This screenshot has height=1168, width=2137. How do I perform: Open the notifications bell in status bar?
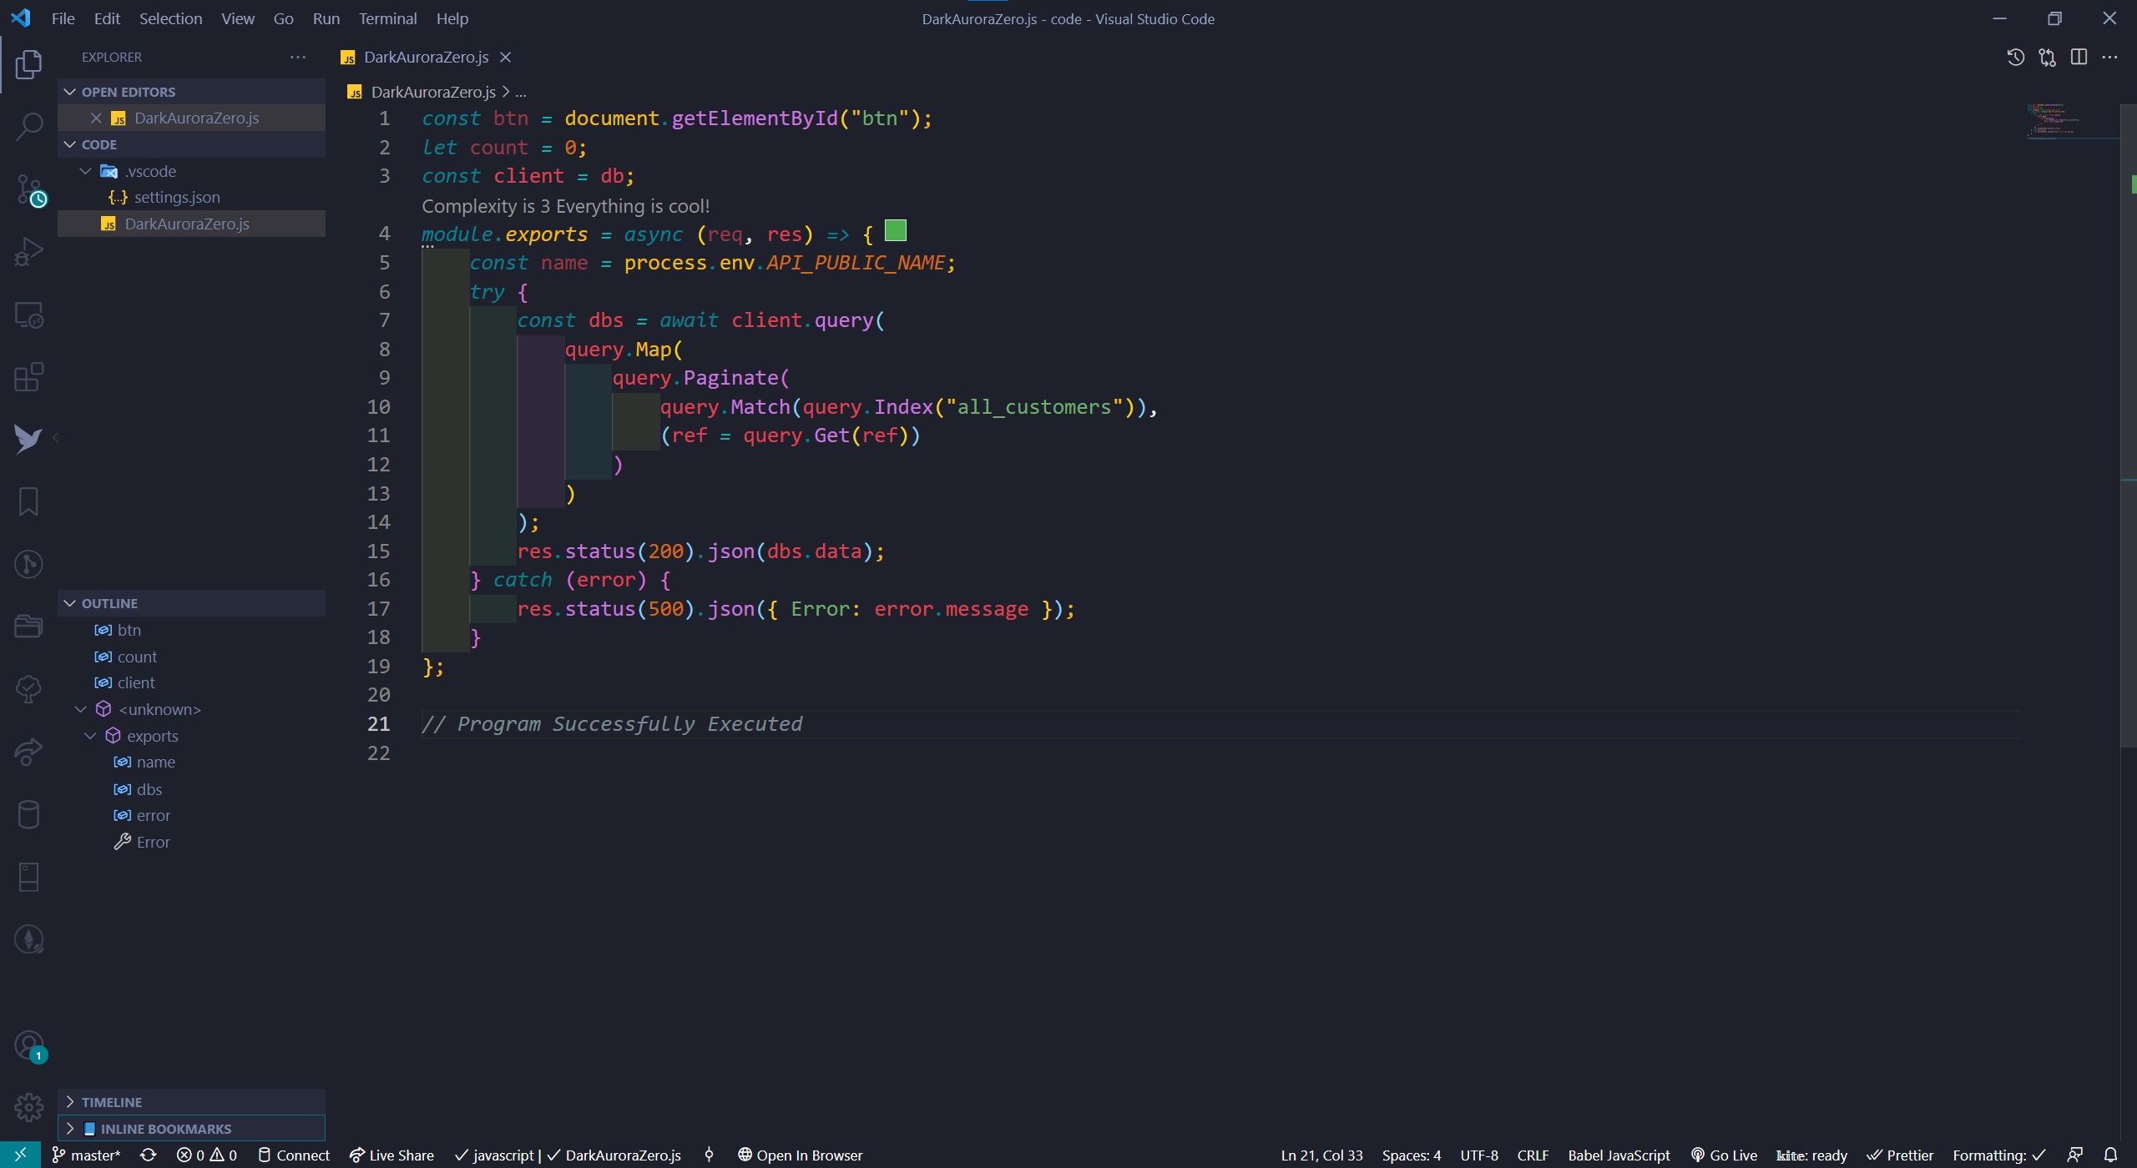[x=2110, y=1155]
